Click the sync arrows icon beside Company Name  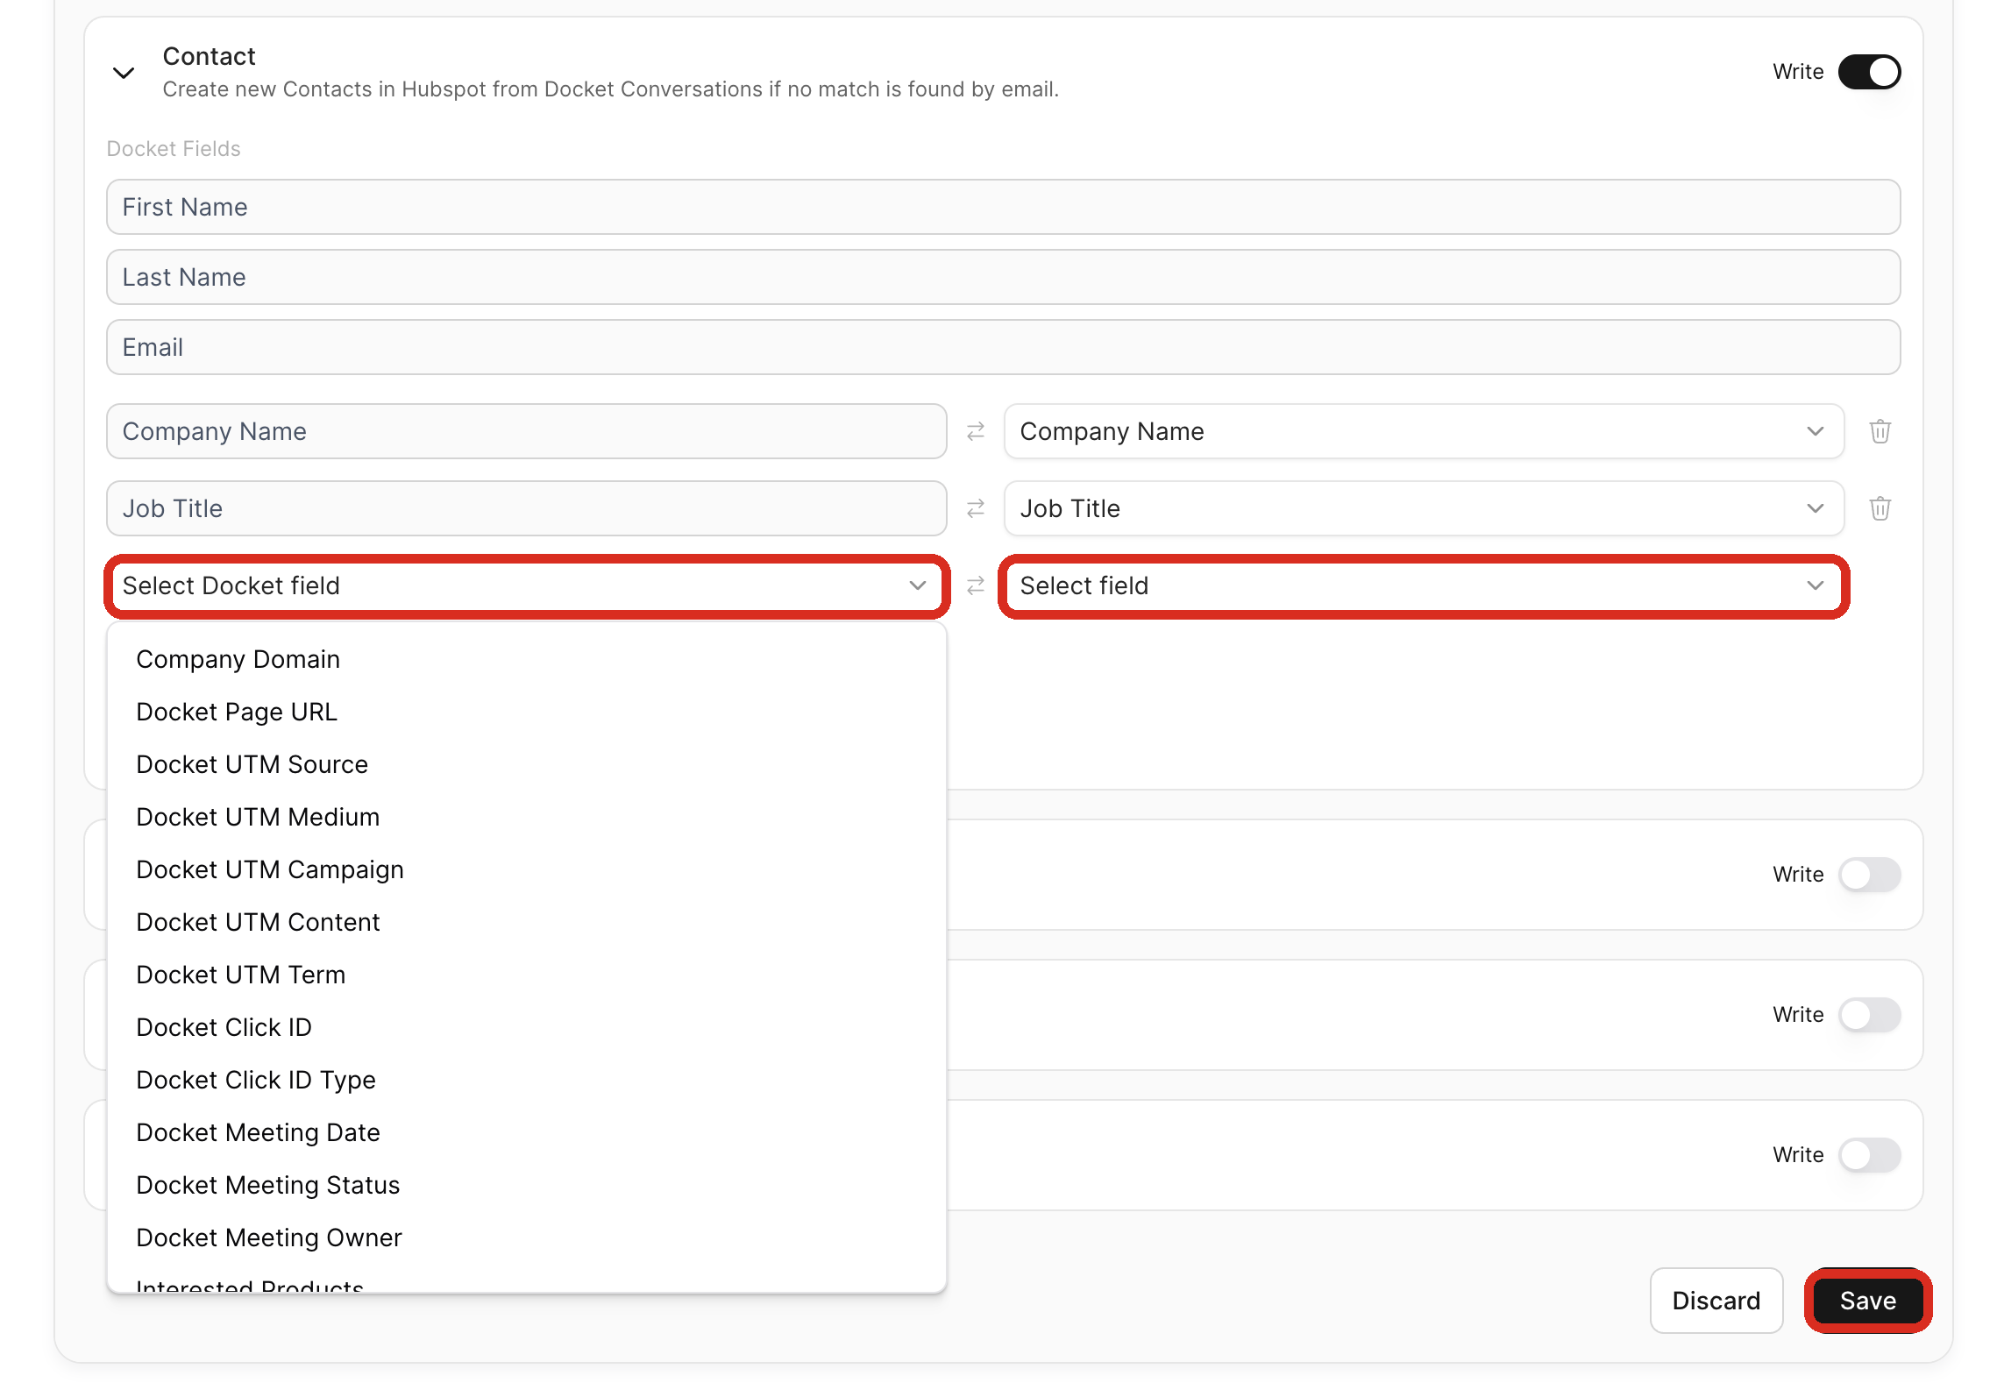pos(976,431)
